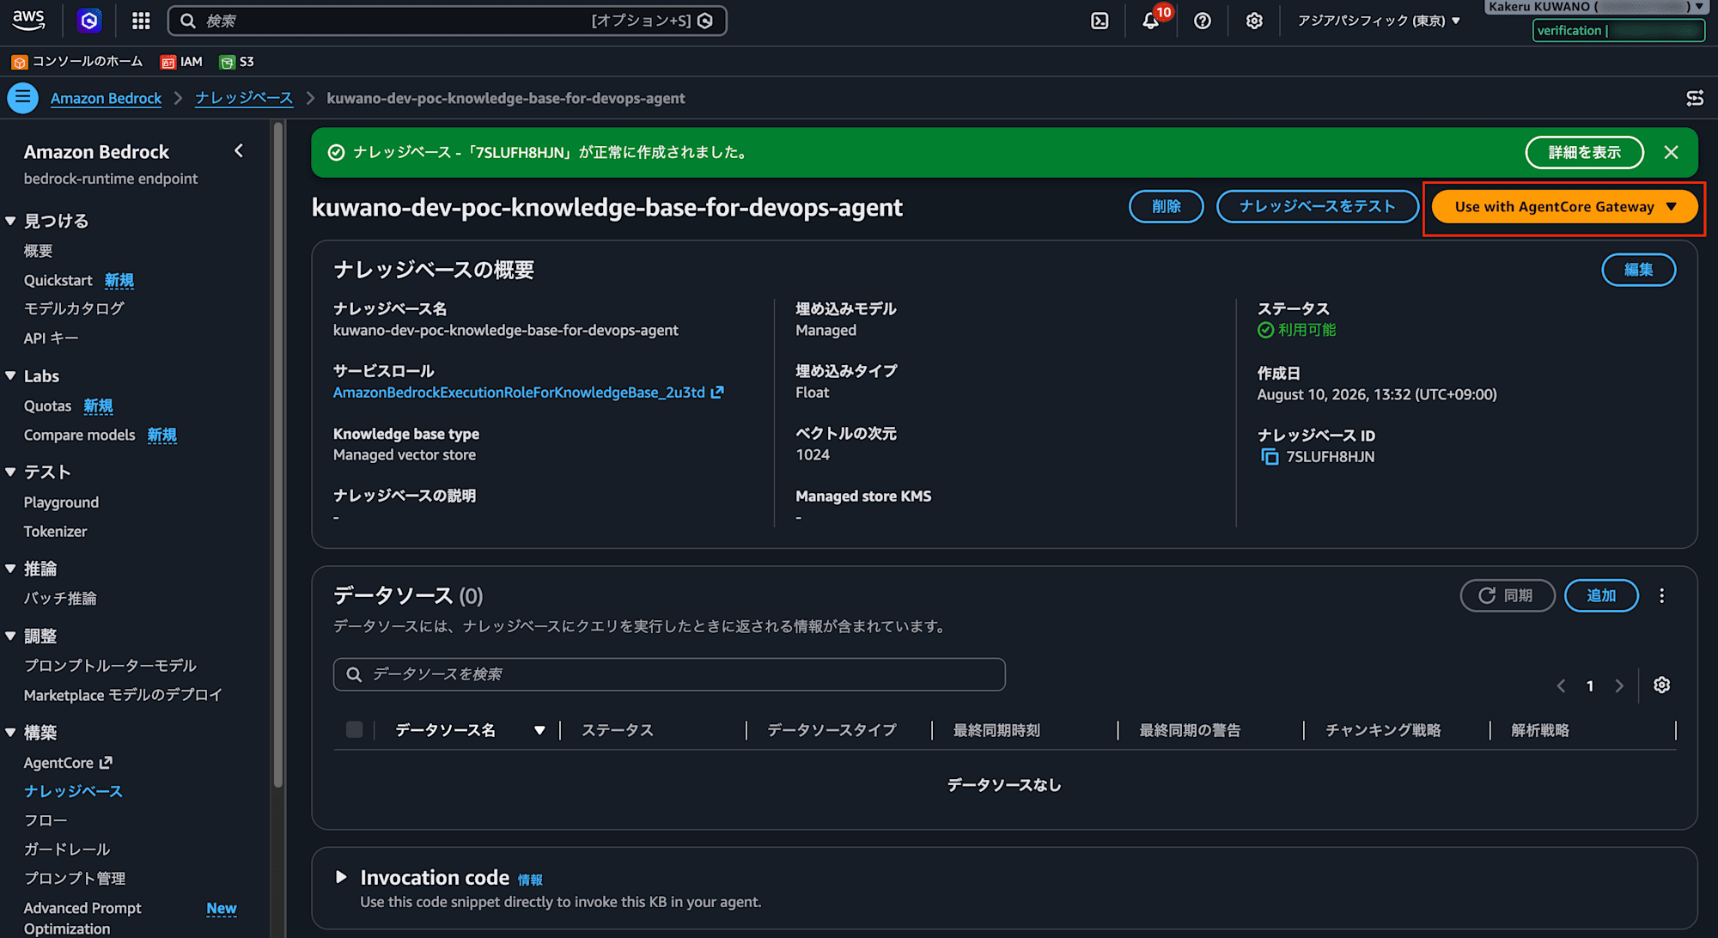Viewport: 1718px width, 938px height.
Task: Go to next data source page
Action: [x=1619, y=685]
